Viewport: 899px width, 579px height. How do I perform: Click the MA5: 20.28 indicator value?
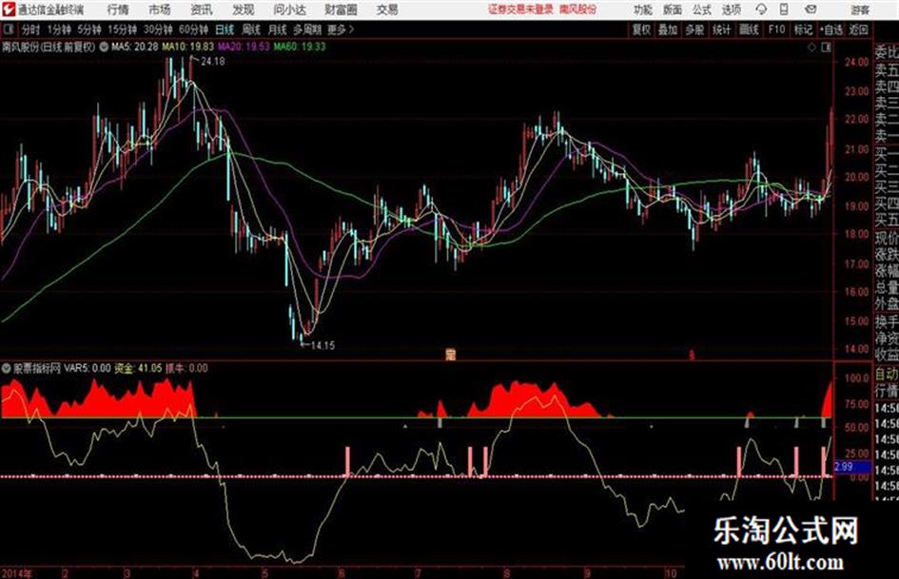click(135, 47)
